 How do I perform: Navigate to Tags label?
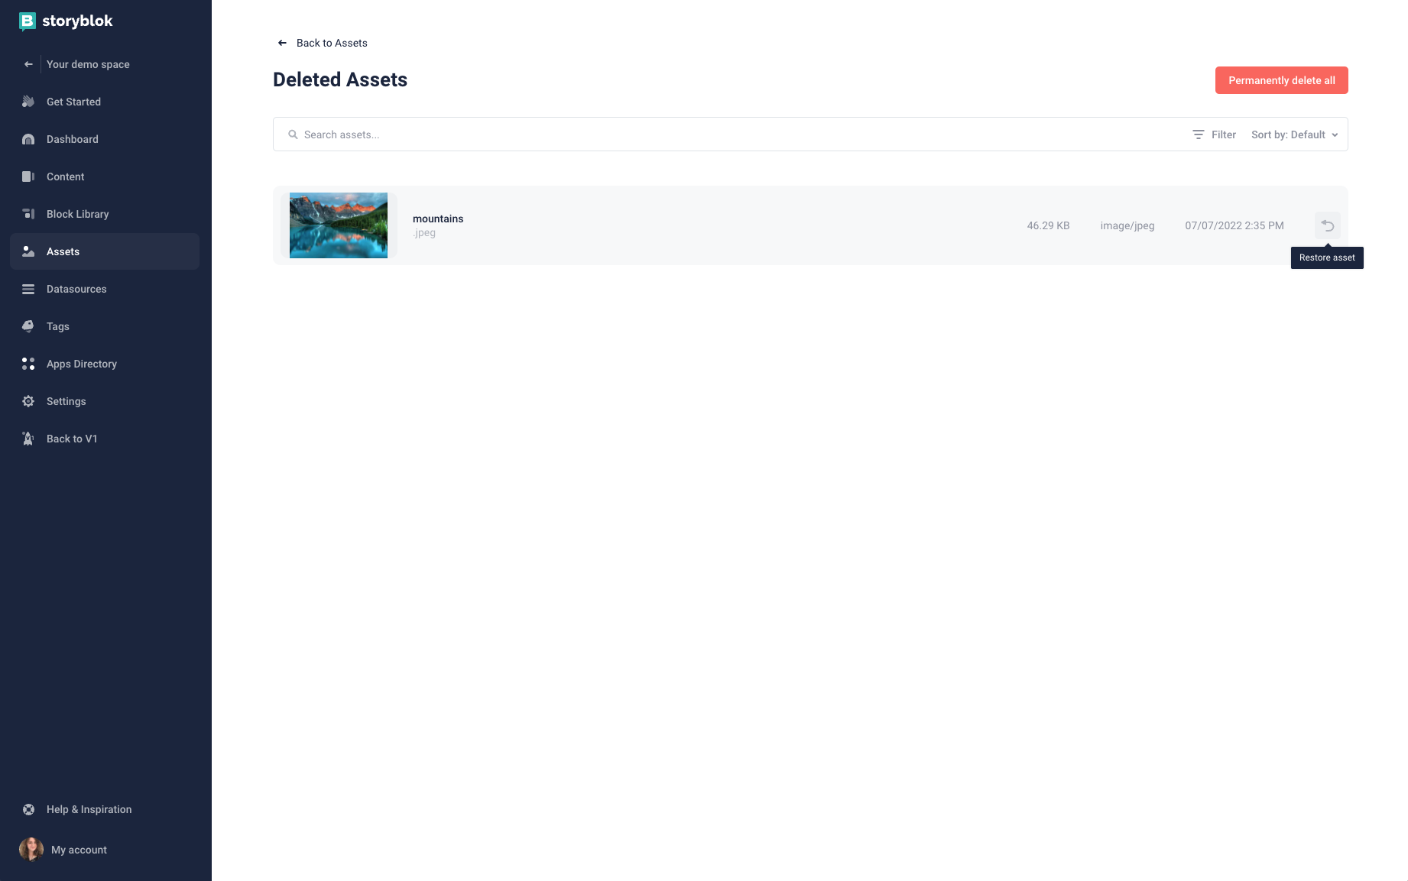click(58, 326)
